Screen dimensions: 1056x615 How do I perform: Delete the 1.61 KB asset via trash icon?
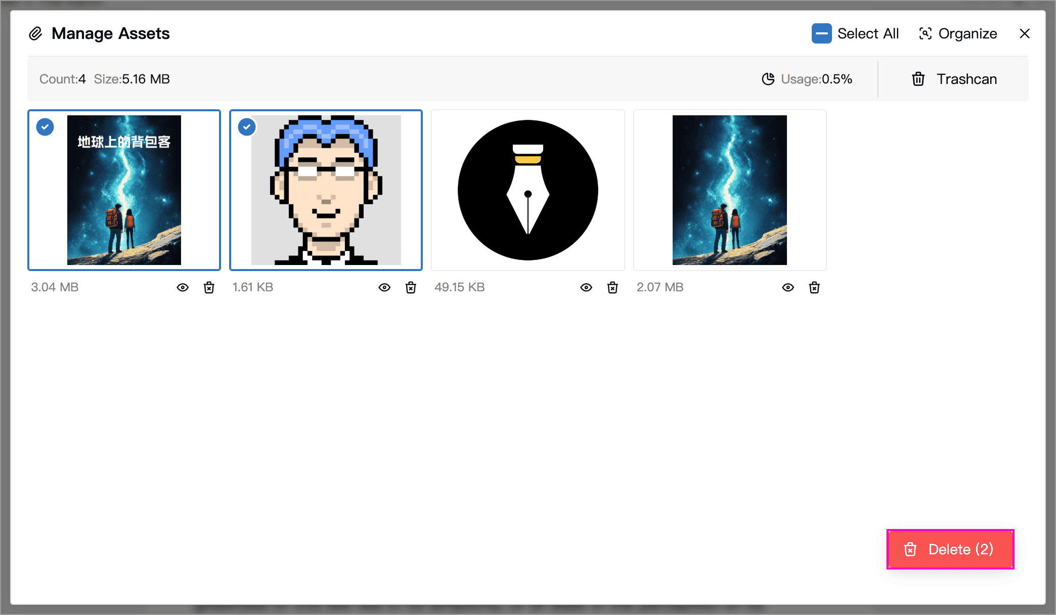click(x=411, y=288)
